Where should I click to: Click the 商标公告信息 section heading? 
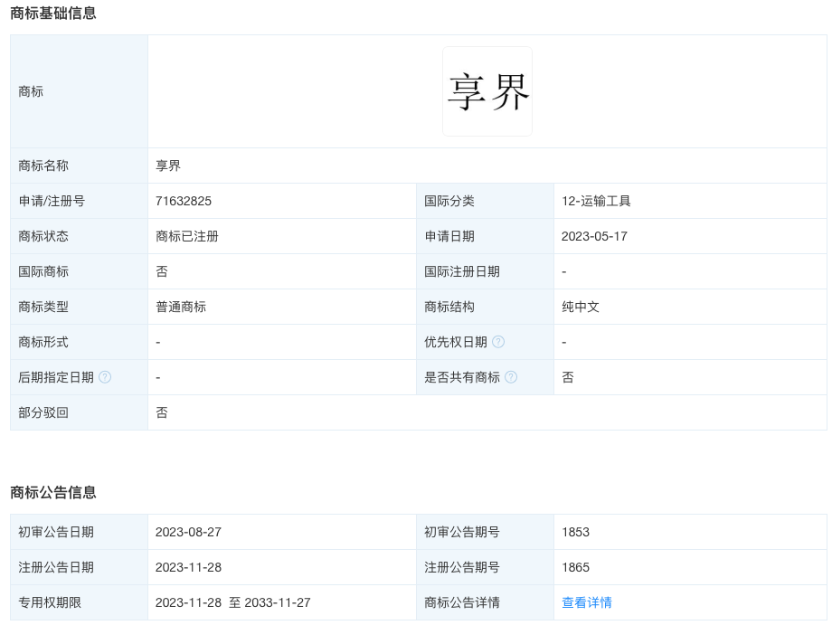(53, 492)
